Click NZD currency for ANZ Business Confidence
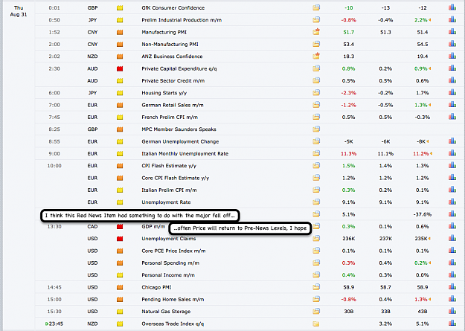This screenshot has height=331, width=465. point(92,57)
